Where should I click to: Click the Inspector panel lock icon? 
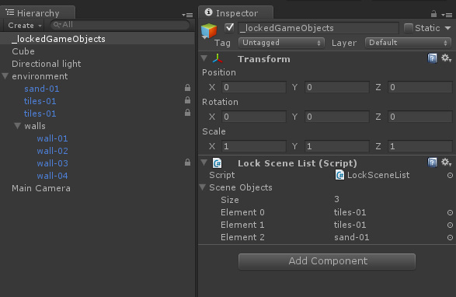(x=433, y=14)
